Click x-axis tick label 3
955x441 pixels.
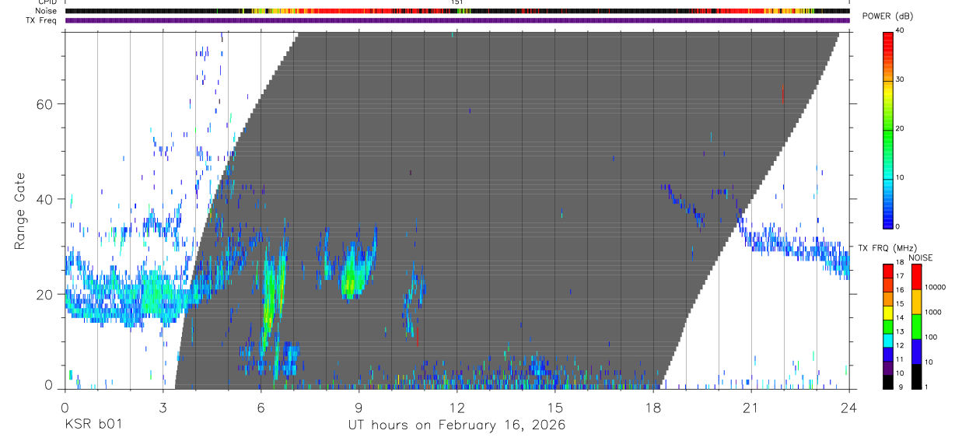163,407
